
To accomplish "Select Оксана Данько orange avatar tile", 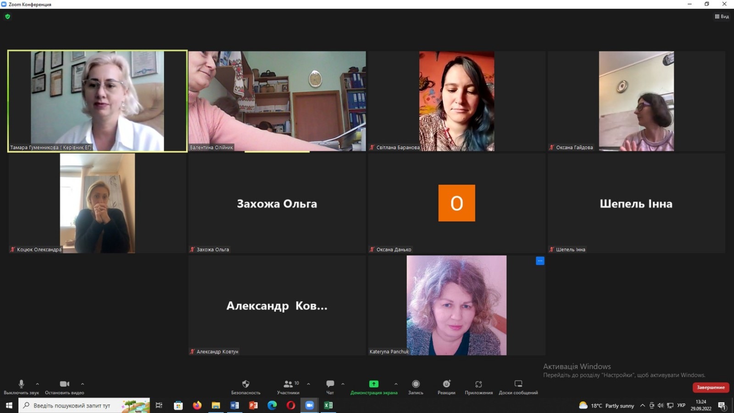I will pyautogui.click(x=456, y=203).
